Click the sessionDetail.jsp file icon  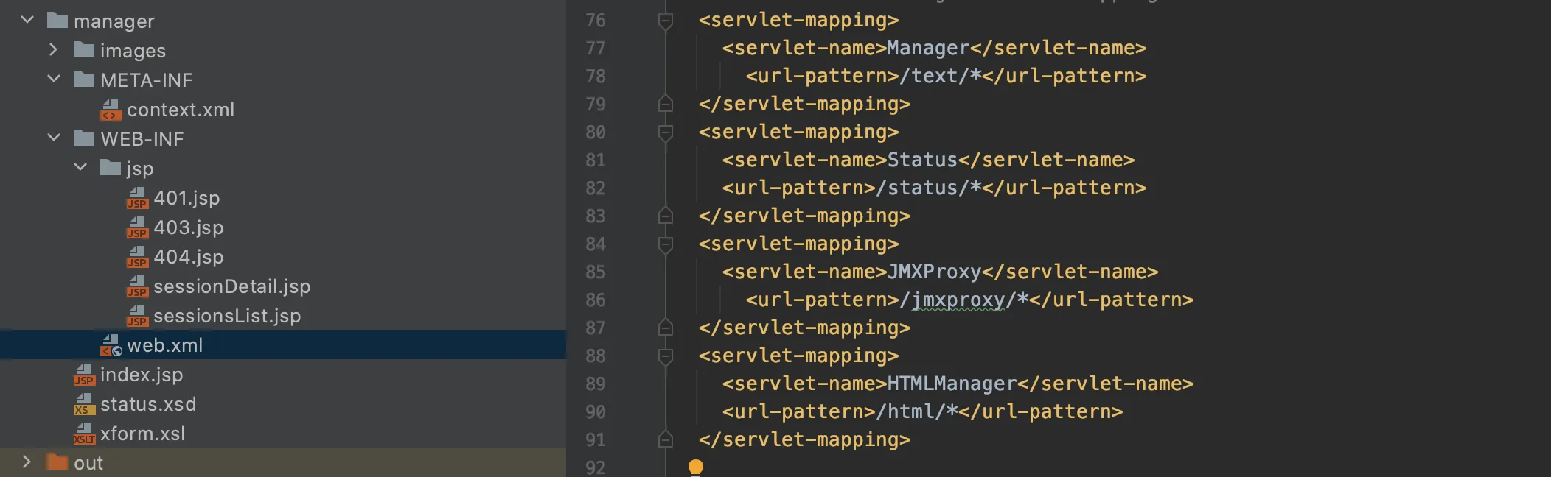point(137,286)
